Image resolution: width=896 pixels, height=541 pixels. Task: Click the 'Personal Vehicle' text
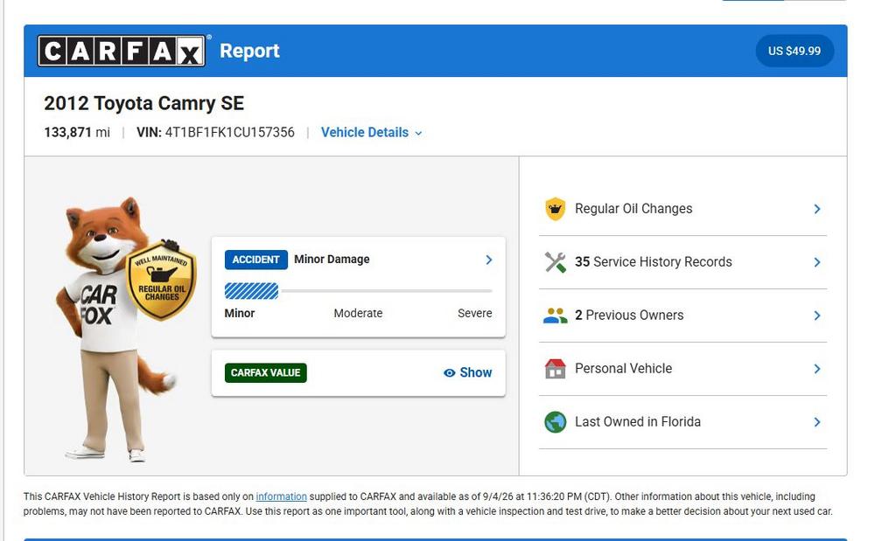(623, 369)
